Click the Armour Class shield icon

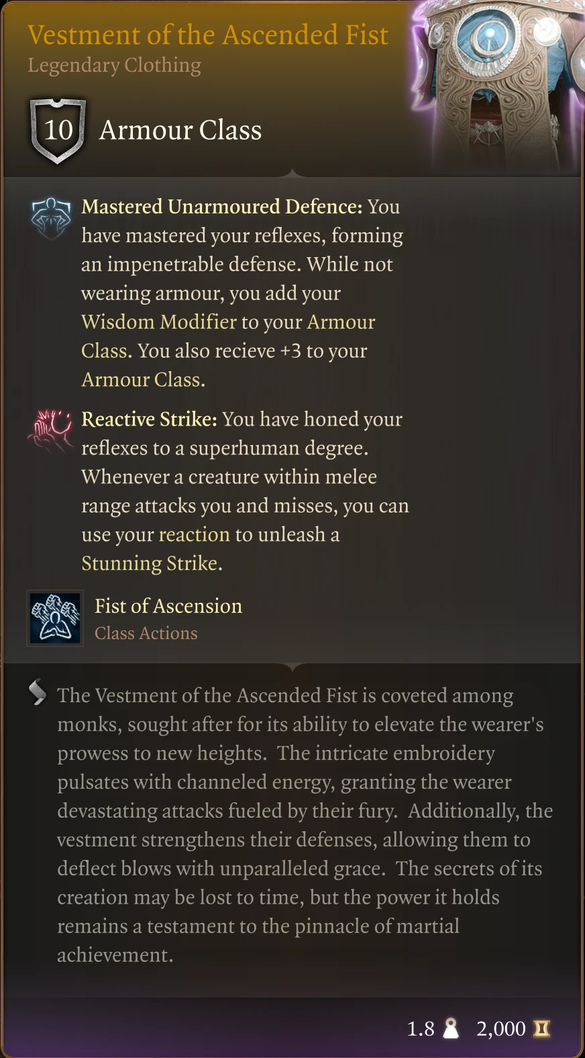58,131
